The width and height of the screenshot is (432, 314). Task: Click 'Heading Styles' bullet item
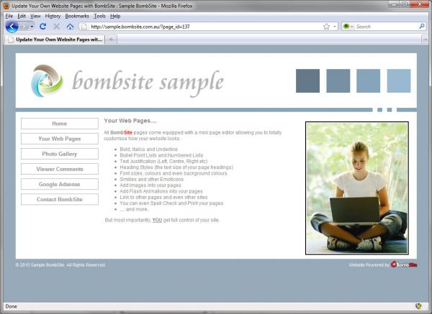176,167
